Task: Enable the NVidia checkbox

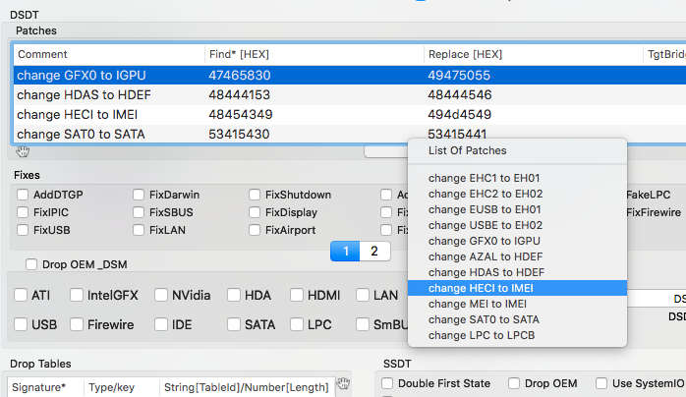Action: (x=161, y=295)
